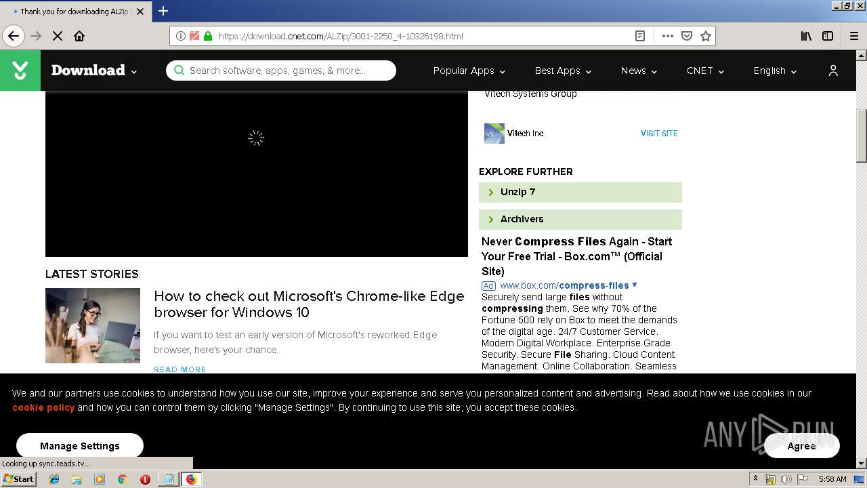Open the Firefox Library icon

coord(806,36)
